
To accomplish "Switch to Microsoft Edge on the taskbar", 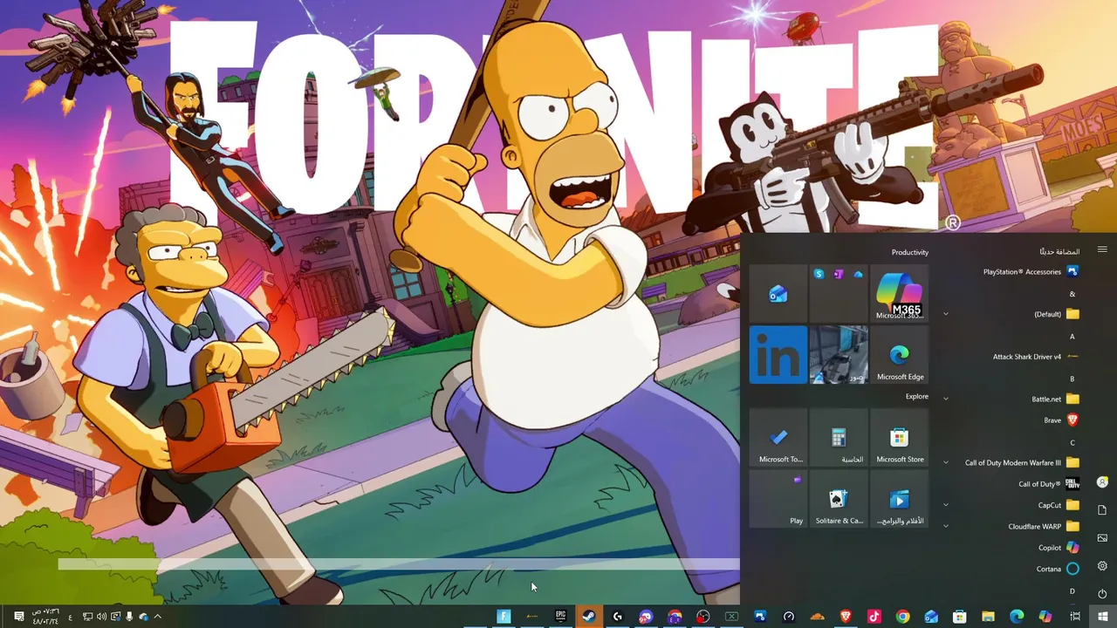I will [x=1017, y=617].
